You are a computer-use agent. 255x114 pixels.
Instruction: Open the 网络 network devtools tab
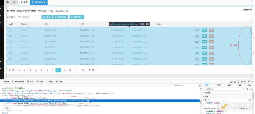(x=49, y=82)
